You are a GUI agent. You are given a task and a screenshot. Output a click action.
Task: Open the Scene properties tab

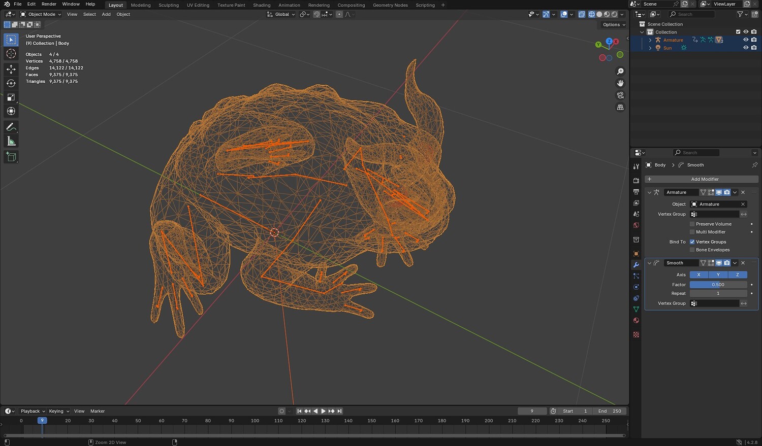coord(636,214)
